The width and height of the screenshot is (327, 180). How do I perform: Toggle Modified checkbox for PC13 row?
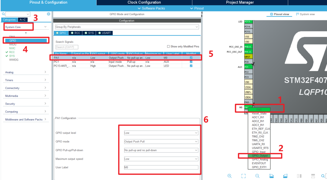pyautogui.click(x=191, y=66)
